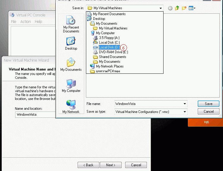Select My Network Places in list
Image resolution: width=223 pixels, height=171 pixels.
click(107, 66)
